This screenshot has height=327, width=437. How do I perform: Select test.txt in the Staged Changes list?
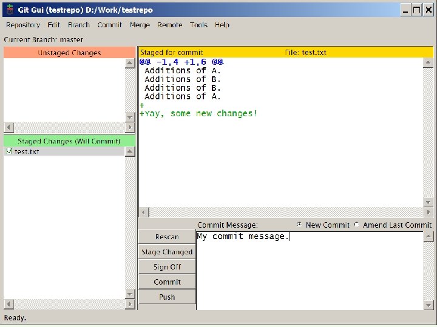[64, 151]
